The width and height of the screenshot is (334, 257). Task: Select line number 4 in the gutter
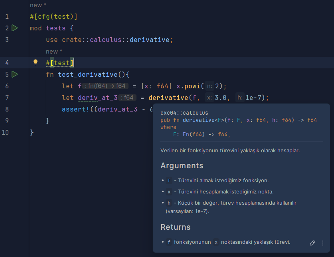(x=7, y=63)
